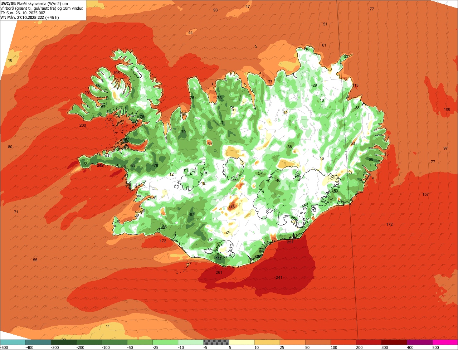Click the map value '241' in dark red area
The width and height of the screenshot is (458, 350).
[x=279, y=277]
